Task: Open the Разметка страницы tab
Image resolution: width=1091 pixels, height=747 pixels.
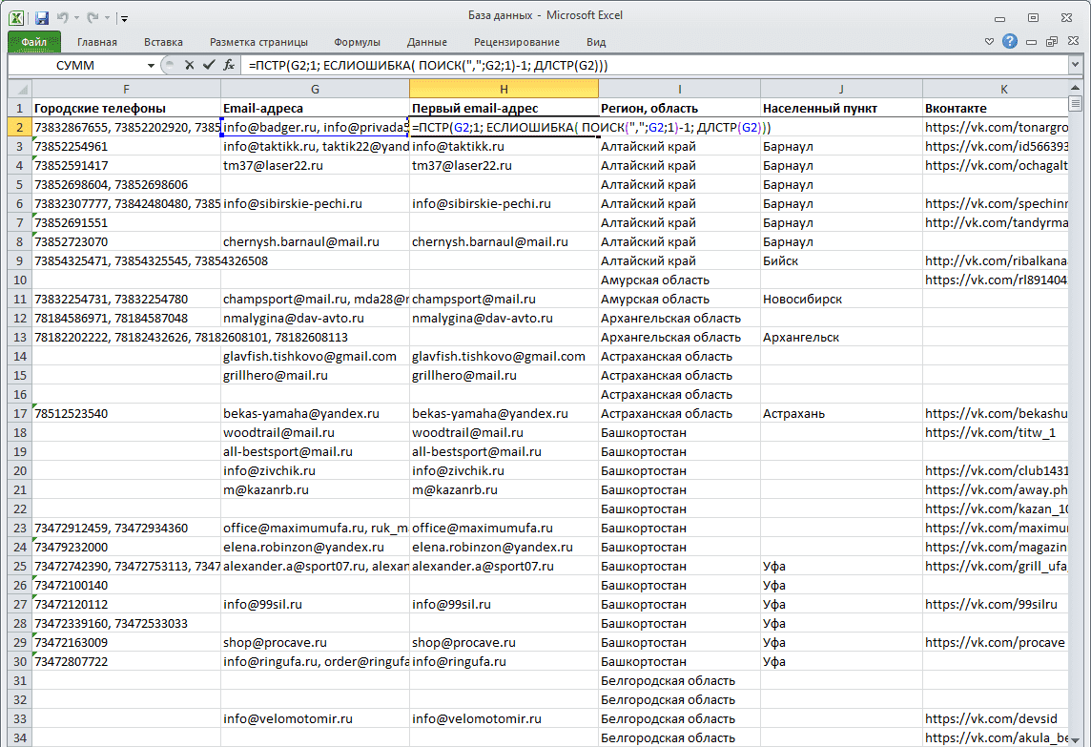Action: [x=258, y=42]
